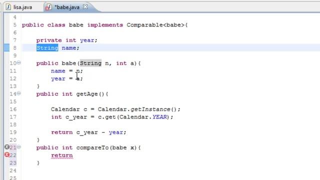This screenshot has height=180, width=320.
Task: Click the Java file icon on lisa.java tab
Action: click(x=8, y=7)
